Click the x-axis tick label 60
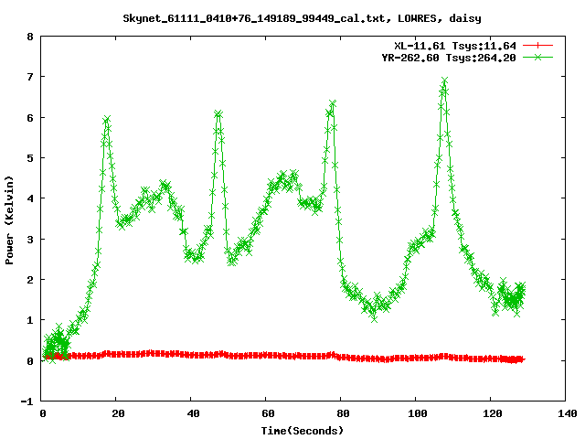Image resolution: width=585 pixels, height=439 pixels. 266,413
